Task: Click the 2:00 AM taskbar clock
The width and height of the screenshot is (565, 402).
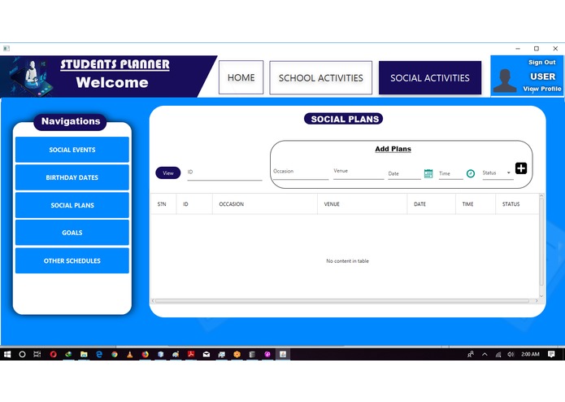Action: point(530,354)
